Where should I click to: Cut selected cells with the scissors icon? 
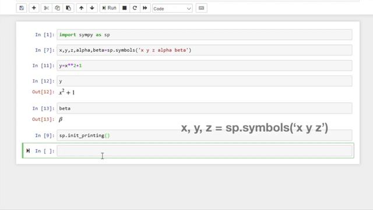[x=46, y=8]
